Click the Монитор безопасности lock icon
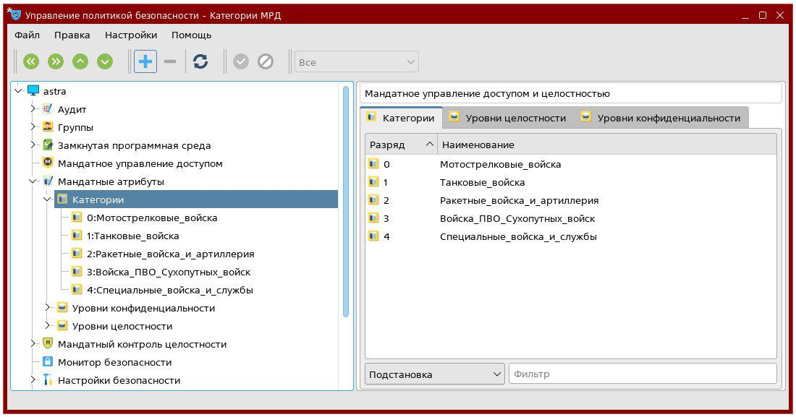 pyautogui.click(x=48, y=362)
